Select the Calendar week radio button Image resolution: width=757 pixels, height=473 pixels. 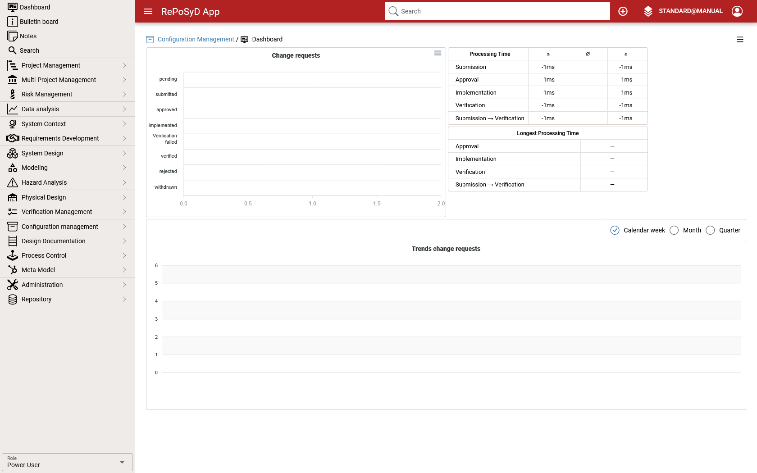(615, 230)
